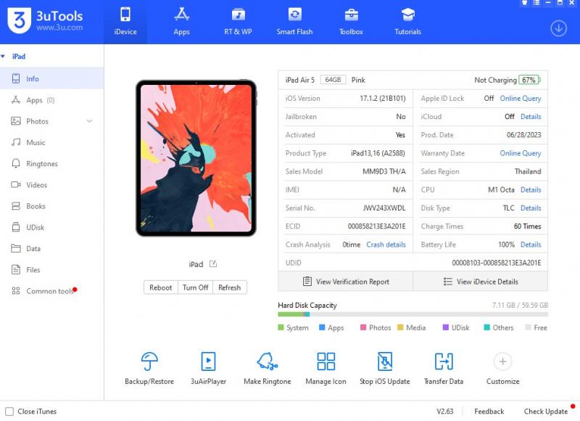
Task: Open iCloud Details link
Action: [531, 117]
